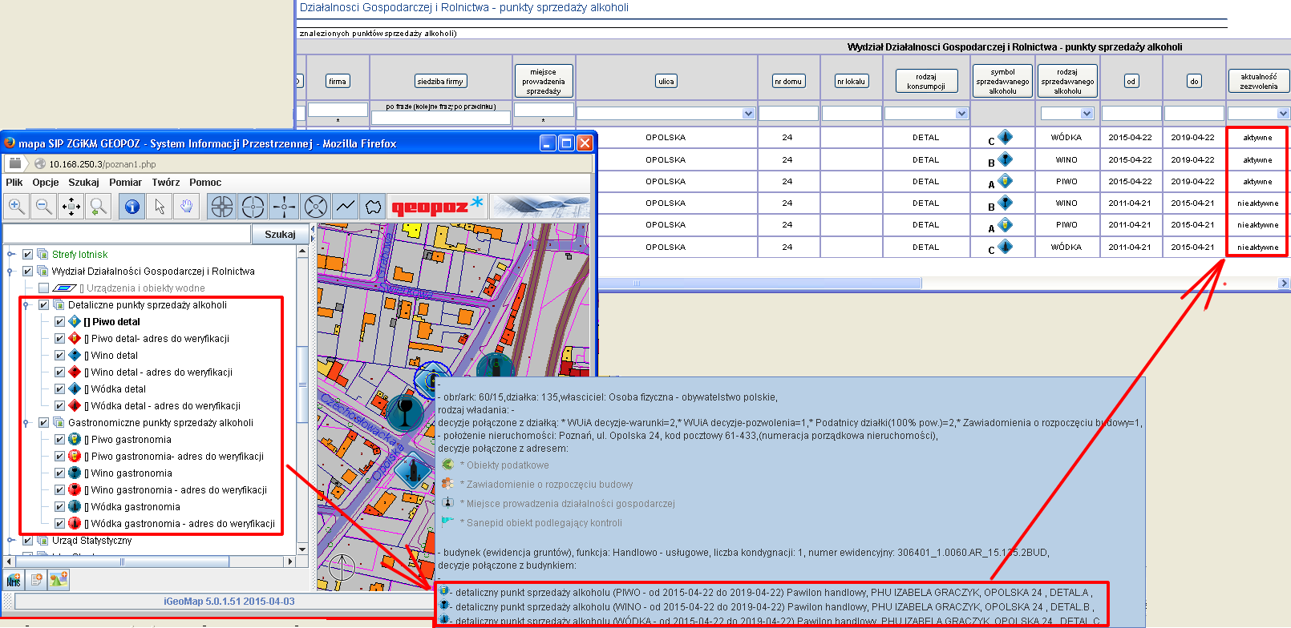This screenshot has height=628, width=1291.
Task: Open the Opcje menu
Action: (x=46, y=183)
